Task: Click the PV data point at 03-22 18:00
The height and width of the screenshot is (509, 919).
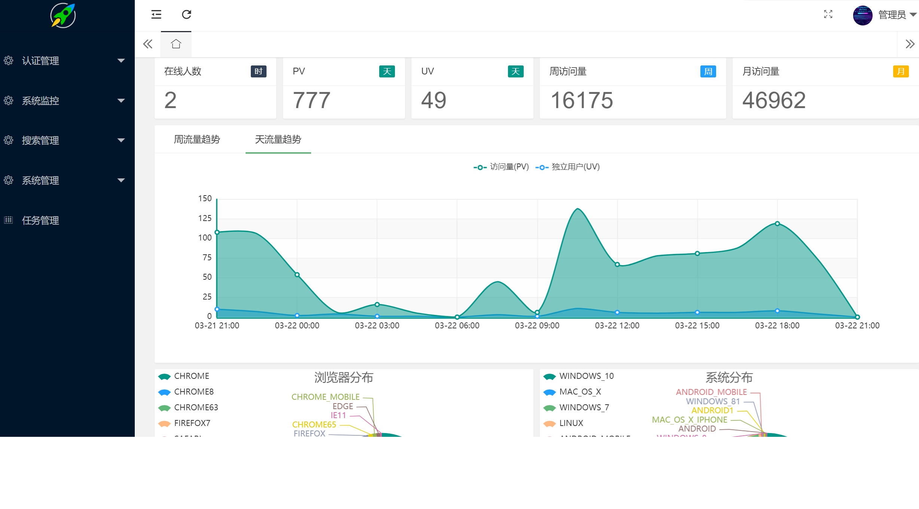Action: pyautogui.click(x=777, y=224)
